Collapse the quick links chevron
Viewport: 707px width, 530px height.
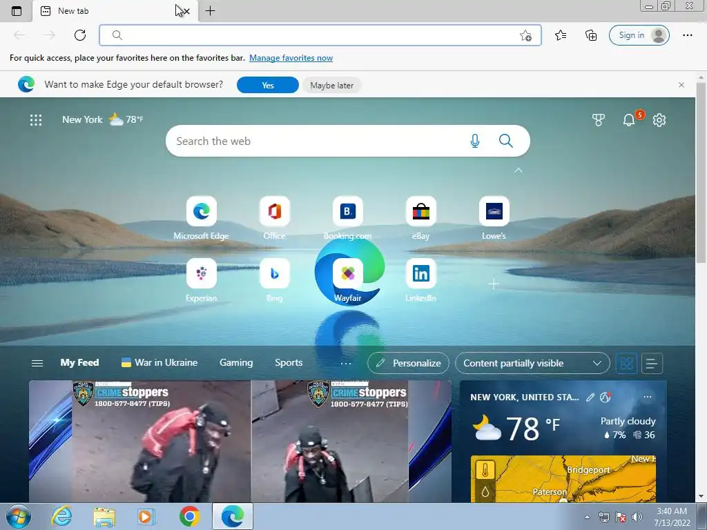tap(519, 170)
